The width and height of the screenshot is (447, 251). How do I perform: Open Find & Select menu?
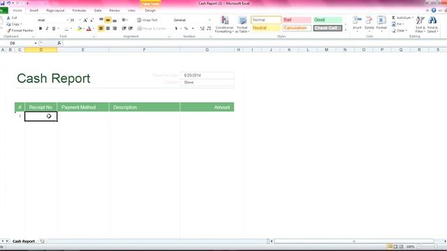[x=432, y=24]
